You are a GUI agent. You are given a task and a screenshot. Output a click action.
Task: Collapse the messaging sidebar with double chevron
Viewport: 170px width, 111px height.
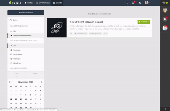165,109
